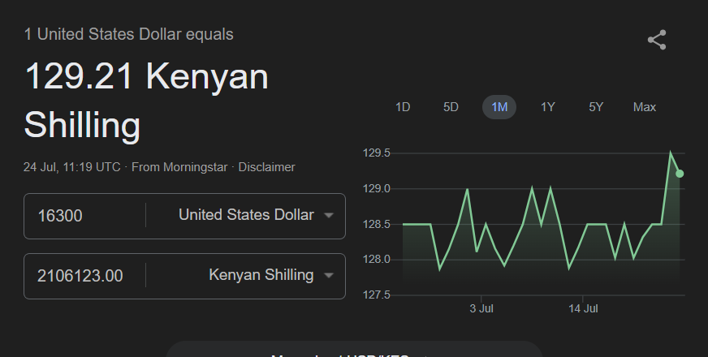Screen dimensions: 708x357
Task: Switch to the 5Y chart view
Action: 596,107
